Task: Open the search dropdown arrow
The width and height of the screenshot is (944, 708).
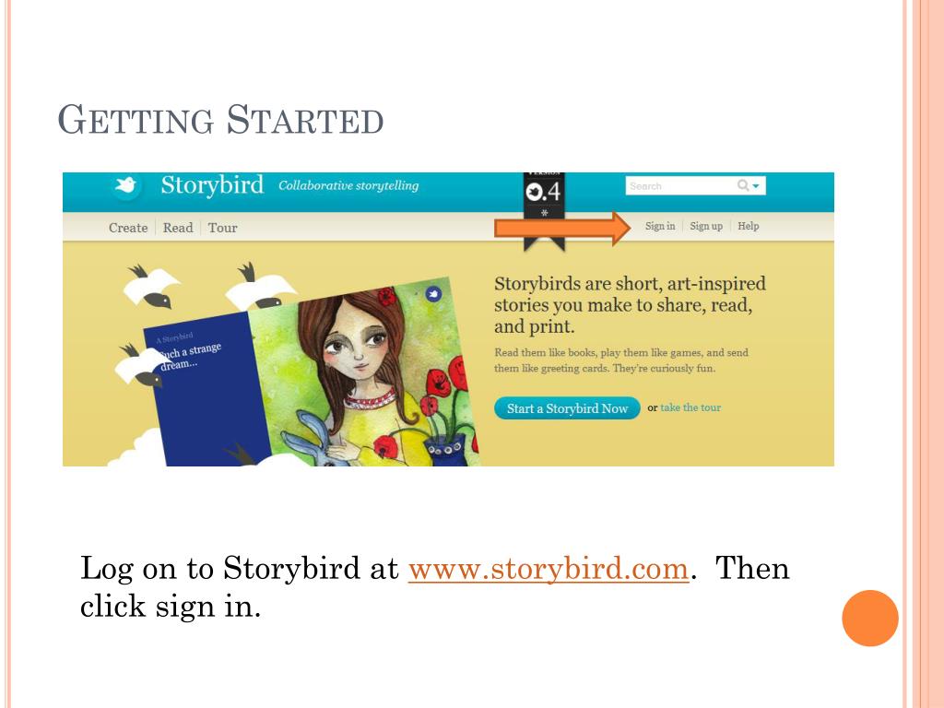Action: (x=756, y=186)
